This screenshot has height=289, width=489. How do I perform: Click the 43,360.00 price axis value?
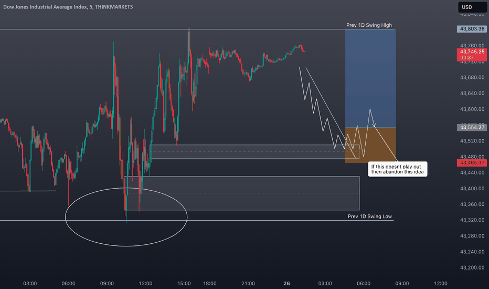point(472,204)
